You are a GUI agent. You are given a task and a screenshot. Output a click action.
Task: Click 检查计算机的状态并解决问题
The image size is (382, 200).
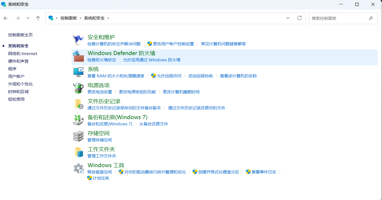tap(114, 44)
